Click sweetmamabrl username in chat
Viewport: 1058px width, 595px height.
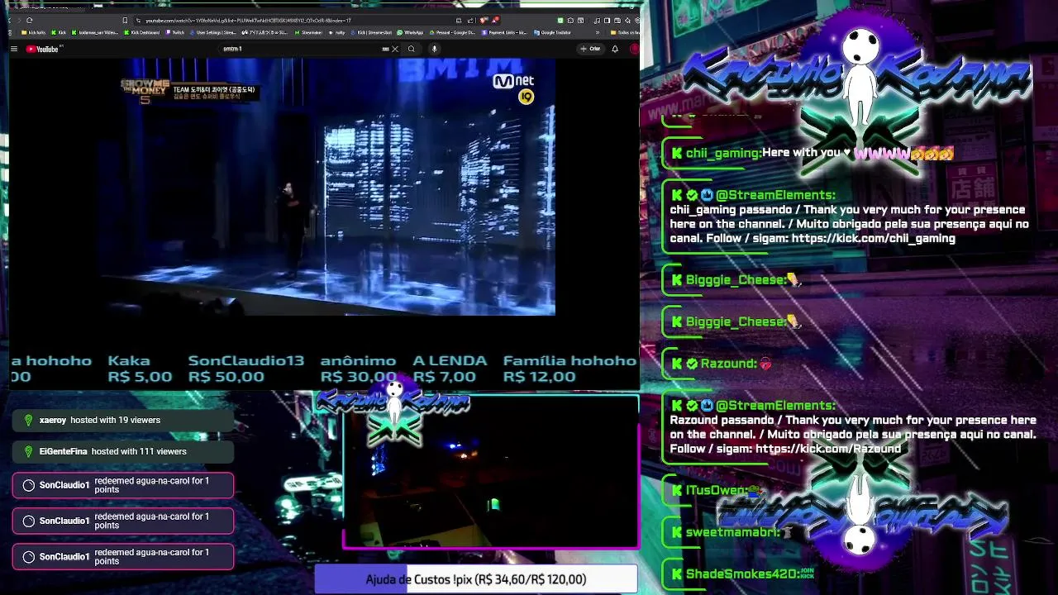[x=732, y=532]
